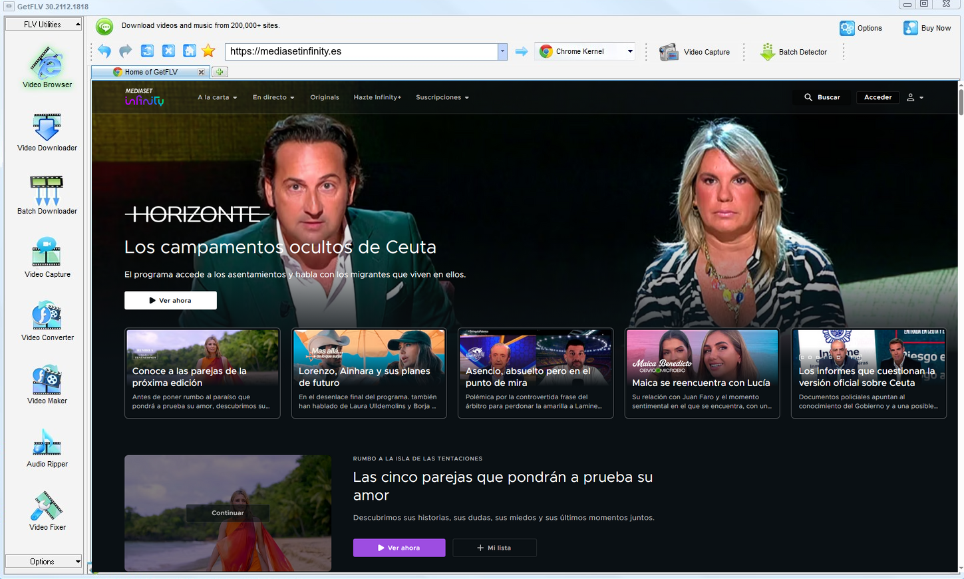Open the URL history dropdown arrow
964x579 pixels.
pyautogui.click(x=502, y=51)
